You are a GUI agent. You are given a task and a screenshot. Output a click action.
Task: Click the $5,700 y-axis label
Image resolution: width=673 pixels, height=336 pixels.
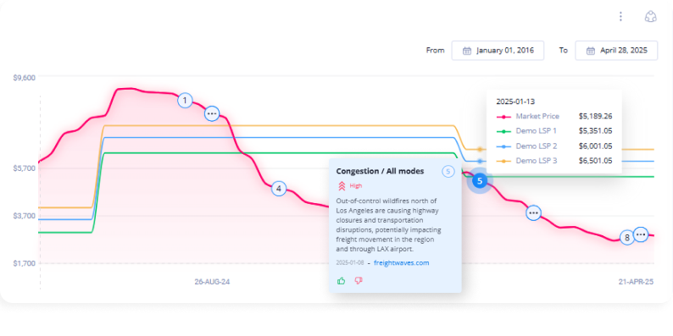coord(24,168)
